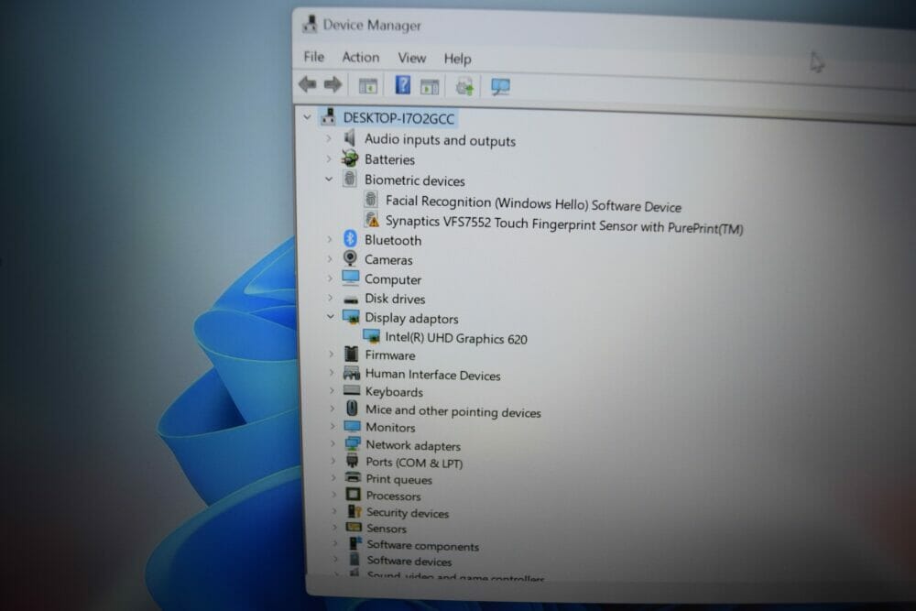Click the Monitors category icon
The width and height of the screenshot is (916, 611).
coord(353,426)
